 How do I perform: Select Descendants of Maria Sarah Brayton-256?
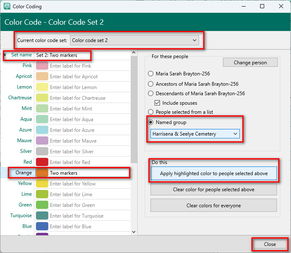tap(150, 93)
